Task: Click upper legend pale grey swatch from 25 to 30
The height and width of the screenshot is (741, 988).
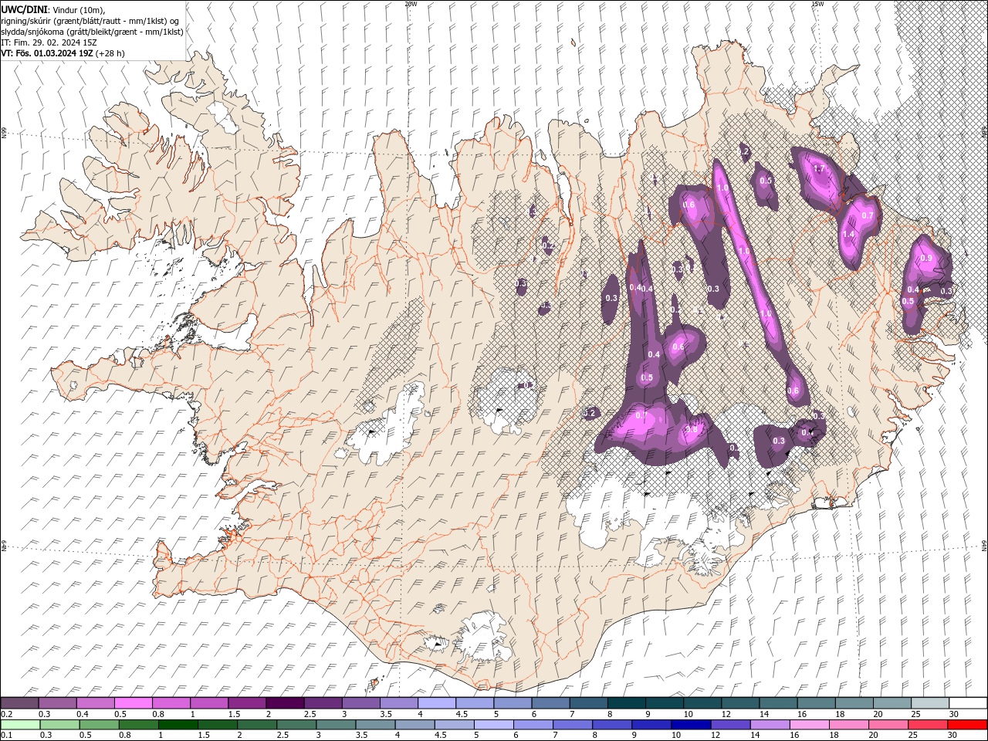Action: coord(929,703)
